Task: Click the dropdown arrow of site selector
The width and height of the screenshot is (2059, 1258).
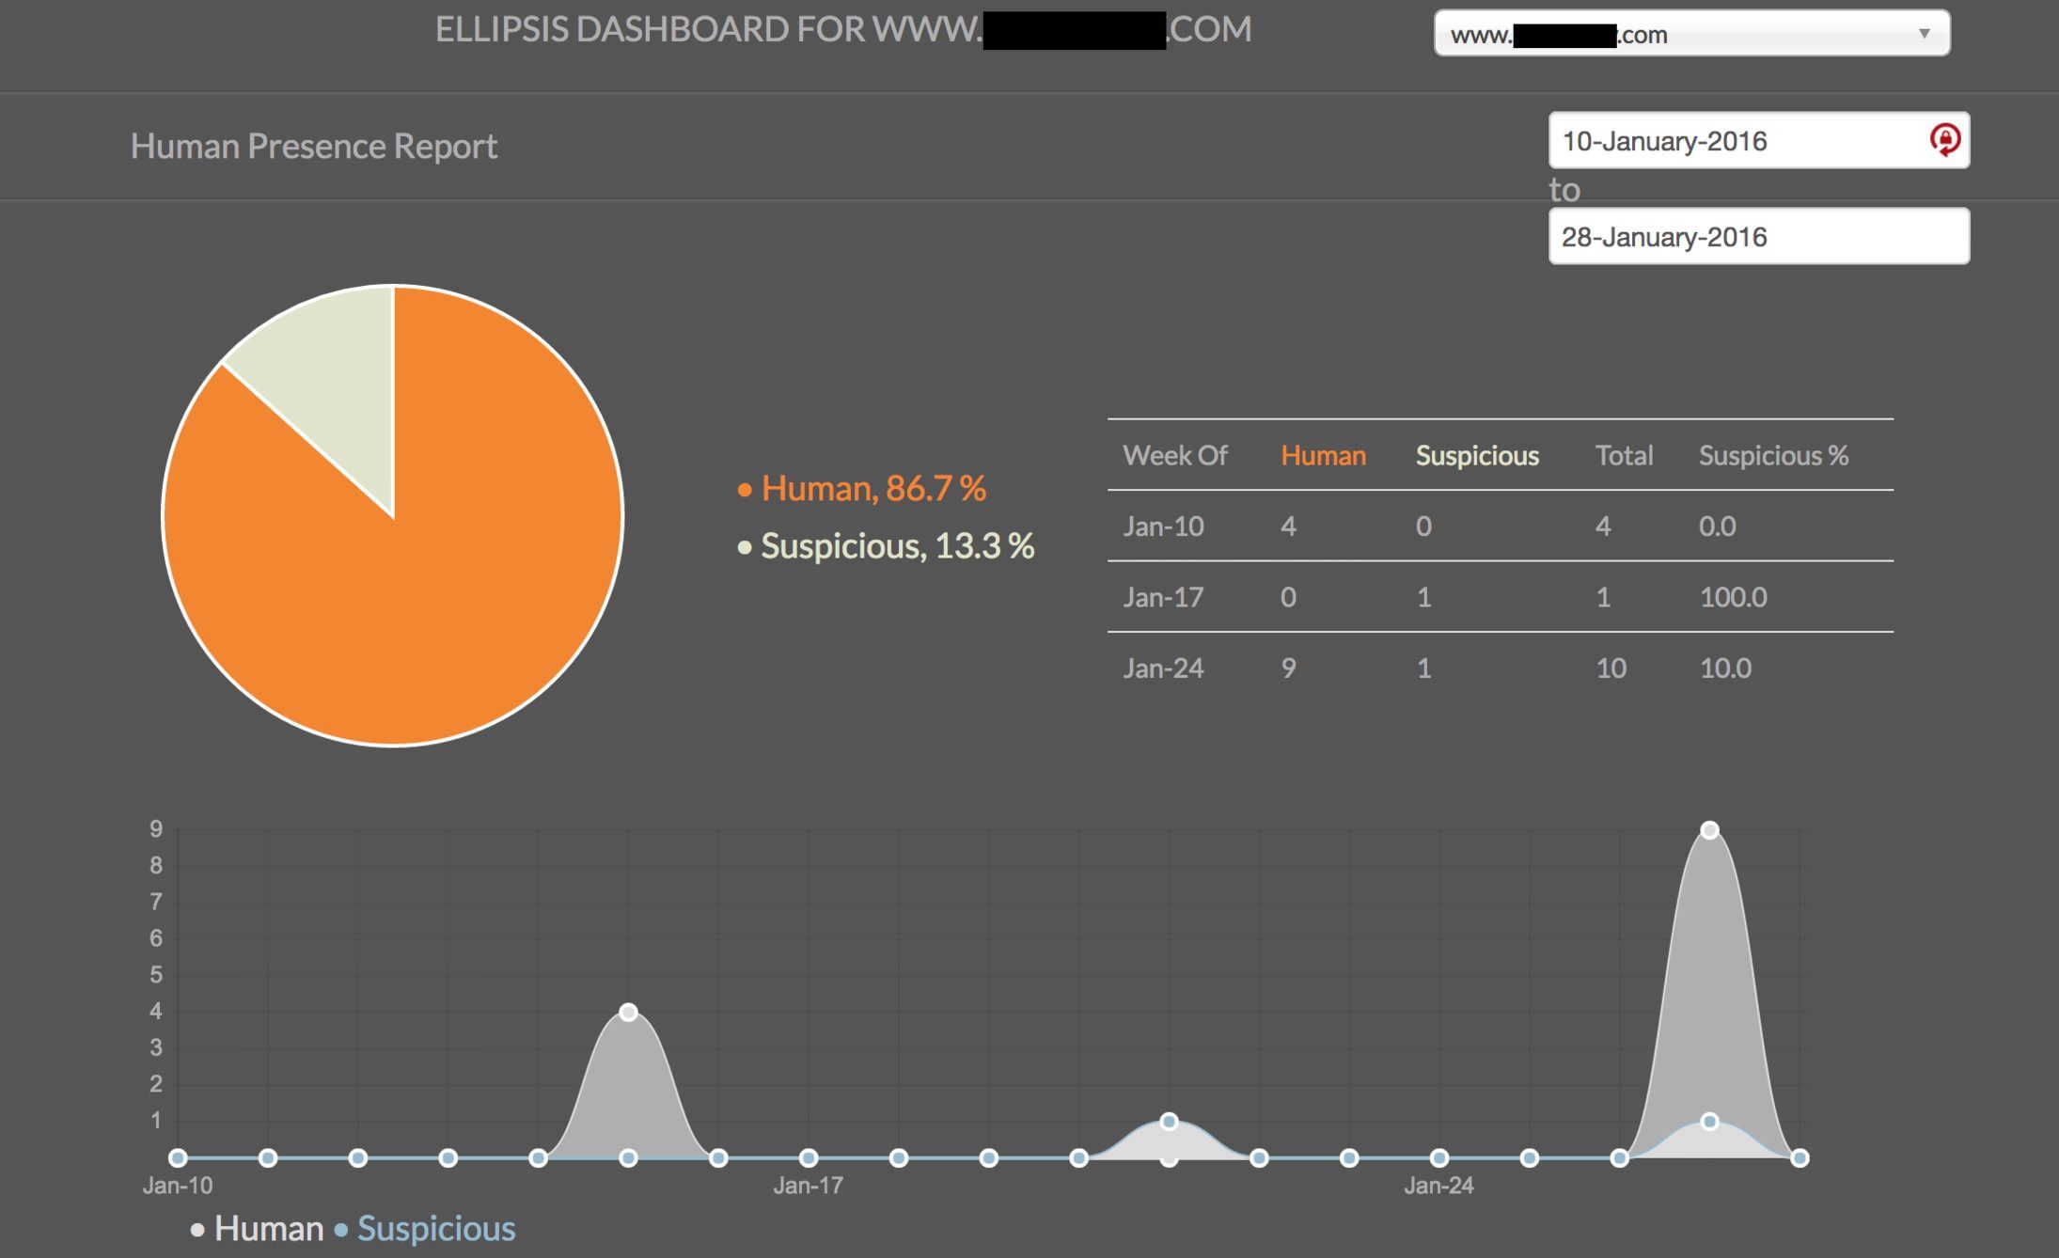Action: [x=1924, y=34]
